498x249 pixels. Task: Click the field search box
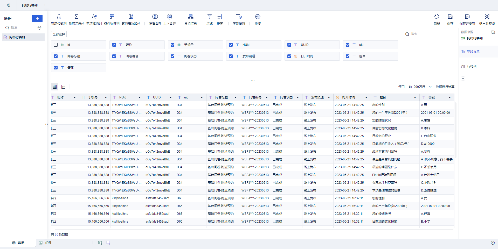(x=430, y=34)
